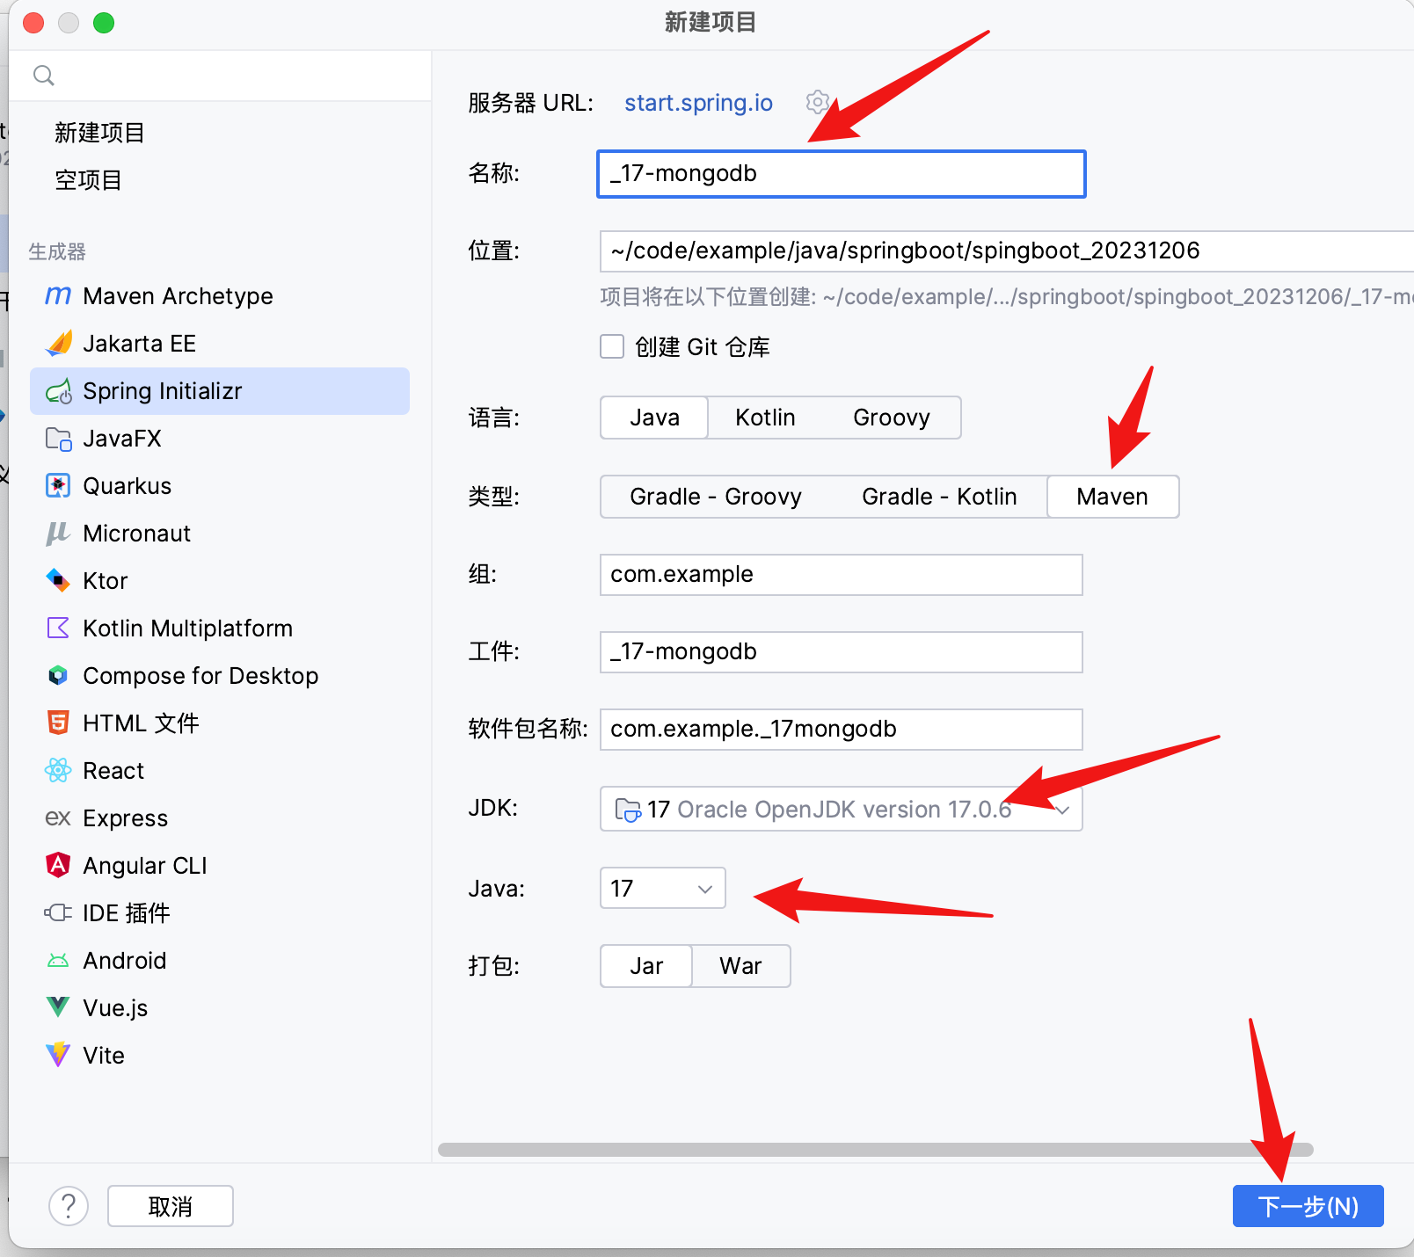Open the JDK dropdown arrow
This screenshot has height=1257, width=1414.
coord(1062,810)
